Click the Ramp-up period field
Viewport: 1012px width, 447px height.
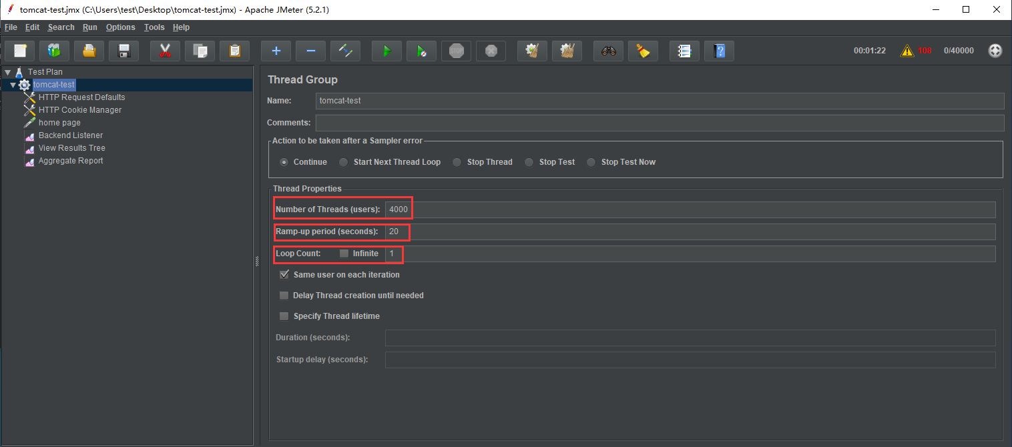coord(690,232)
